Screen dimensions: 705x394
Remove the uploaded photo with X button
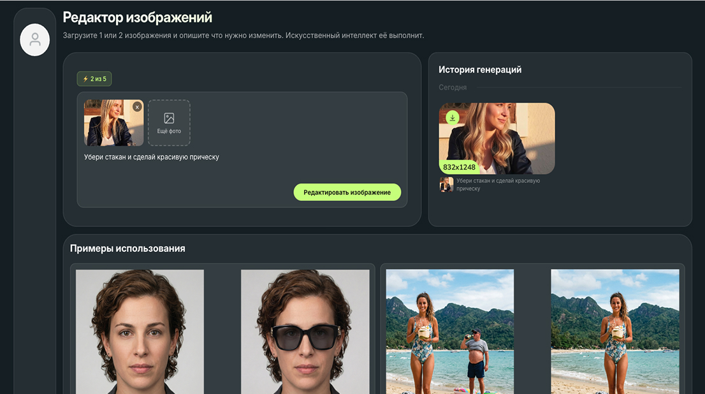pyautogui.click(x=137, y=107)
